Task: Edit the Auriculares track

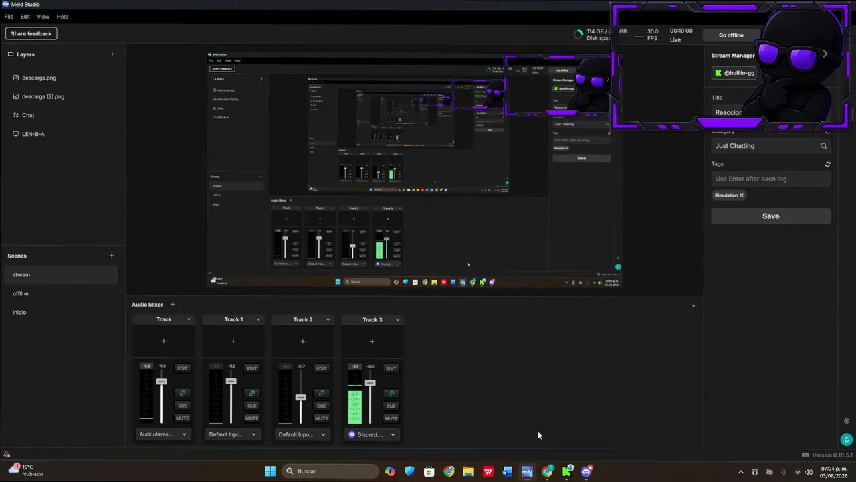Action: point(182,368)
